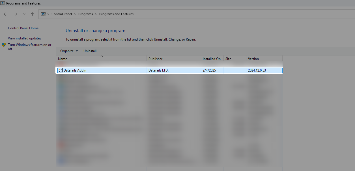355x171 pixels.
Task: Open View installed updates link
Action: (x=25, y=38)
